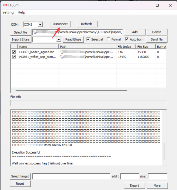Image resolution: width=177 pixels, height=190 pixels.
Task: Click the Delete button
Action: coord(157,32)
